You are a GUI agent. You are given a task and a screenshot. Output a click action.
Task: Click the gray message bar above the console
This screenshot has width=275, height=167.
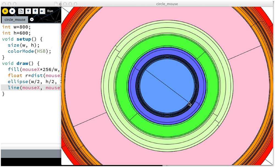point(31,154)
